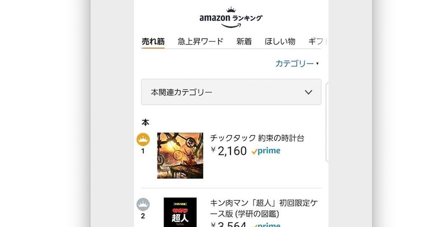Image resolution: width=433 pixels, height=227 pixels.
Task: Switch to 急上昇ワード tab
Action: click(x=201, y=42)
